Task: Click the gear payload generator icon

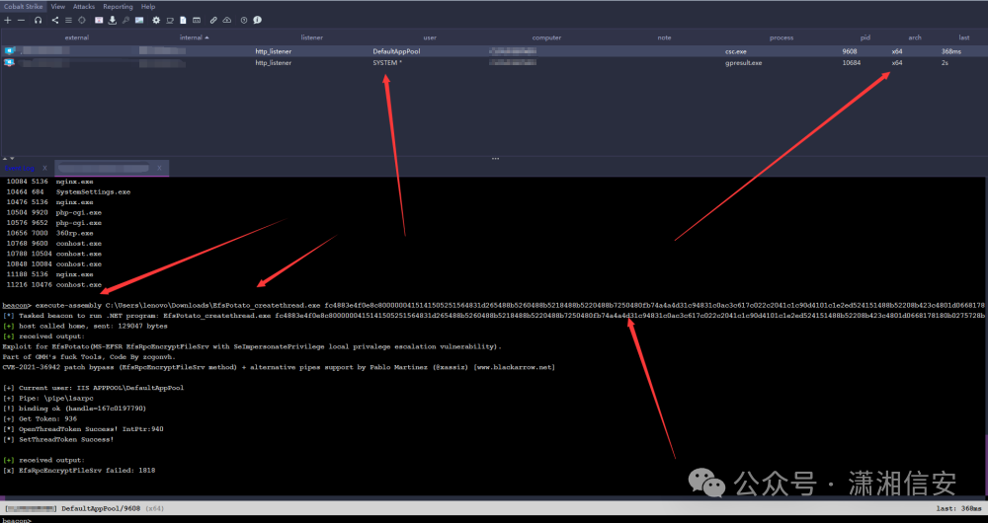Action: pyautogui.click(x=156, y=20)
